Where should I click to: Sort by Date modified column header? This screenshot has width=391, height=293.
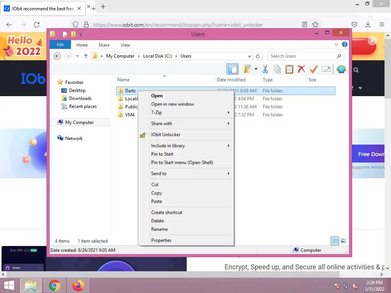(231, 80)
